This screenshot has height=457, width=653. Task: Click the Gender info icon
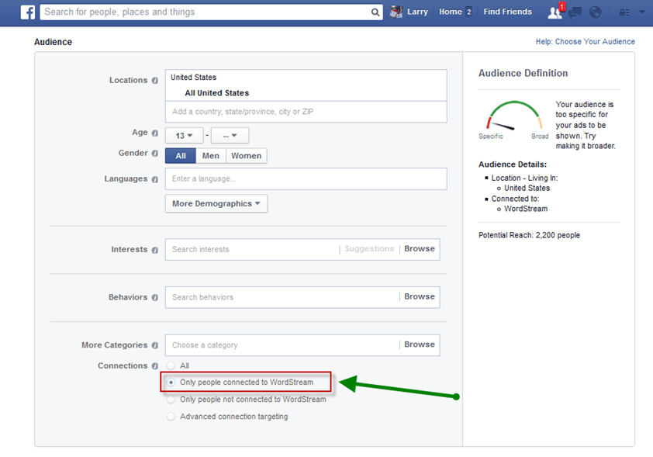point(155,154)
